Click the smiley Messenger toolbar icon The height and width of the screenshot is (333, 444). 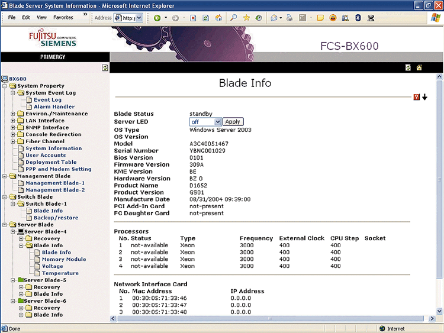click(x=333, y=18)
